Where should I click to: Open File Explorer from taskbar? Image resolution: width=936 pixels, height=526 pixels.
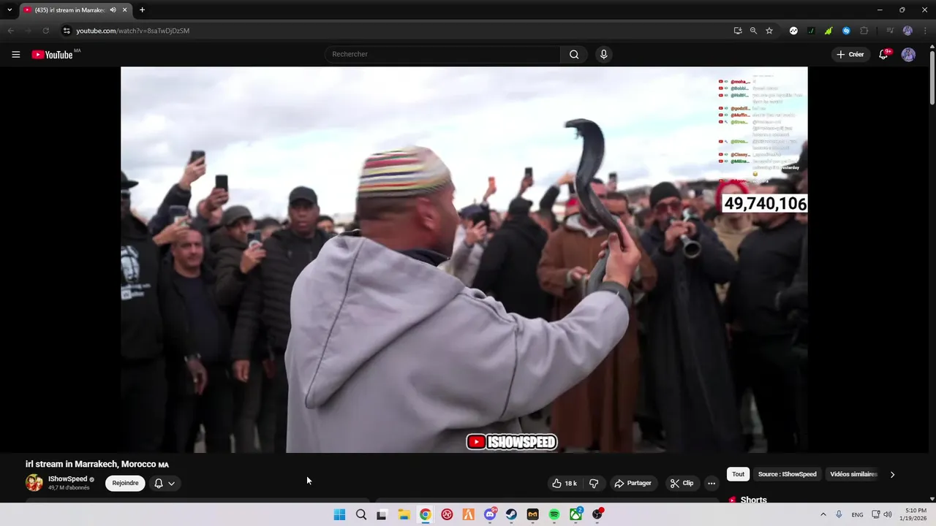[x=404, y=514]
